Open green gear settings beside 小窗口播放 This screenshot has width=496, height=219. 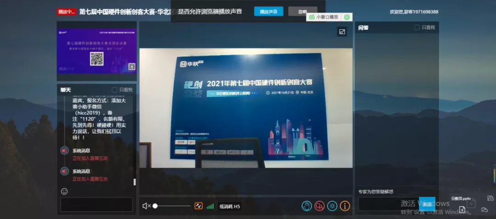347,17
